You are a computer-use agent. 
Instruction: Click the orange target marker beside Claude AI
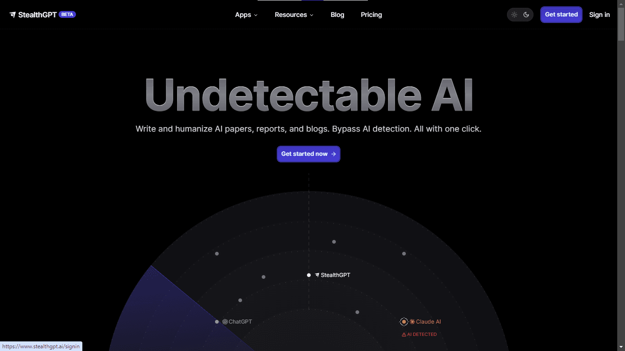404,322
